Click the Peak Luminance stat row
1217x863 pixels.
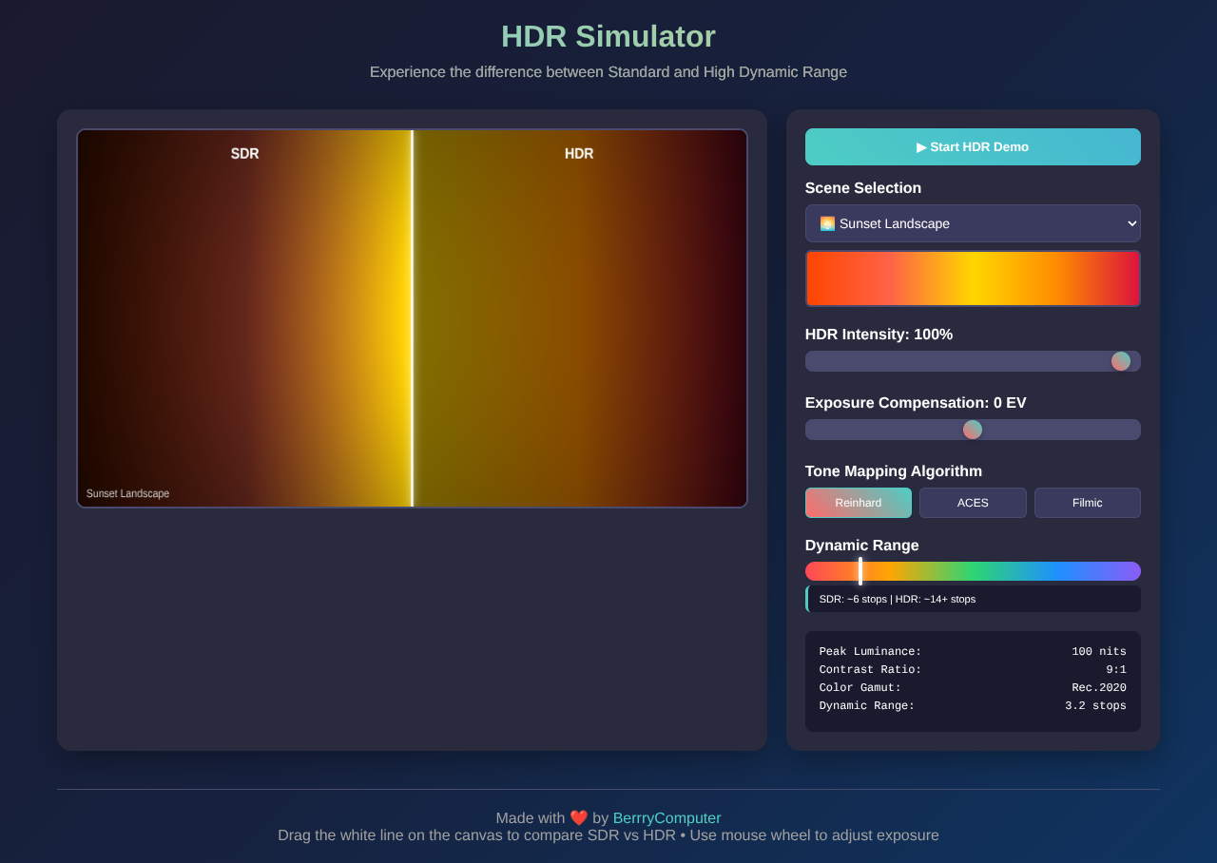(x=973, y=651)
